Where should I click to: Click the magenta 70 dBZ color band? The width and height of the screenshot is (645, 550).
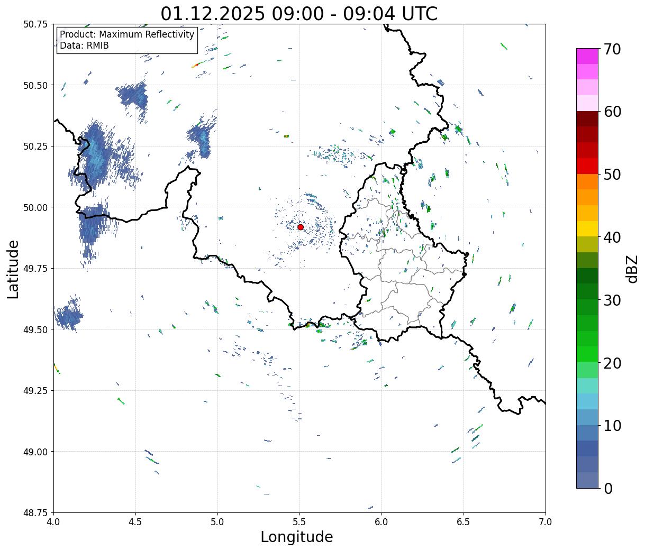point(587,56)
